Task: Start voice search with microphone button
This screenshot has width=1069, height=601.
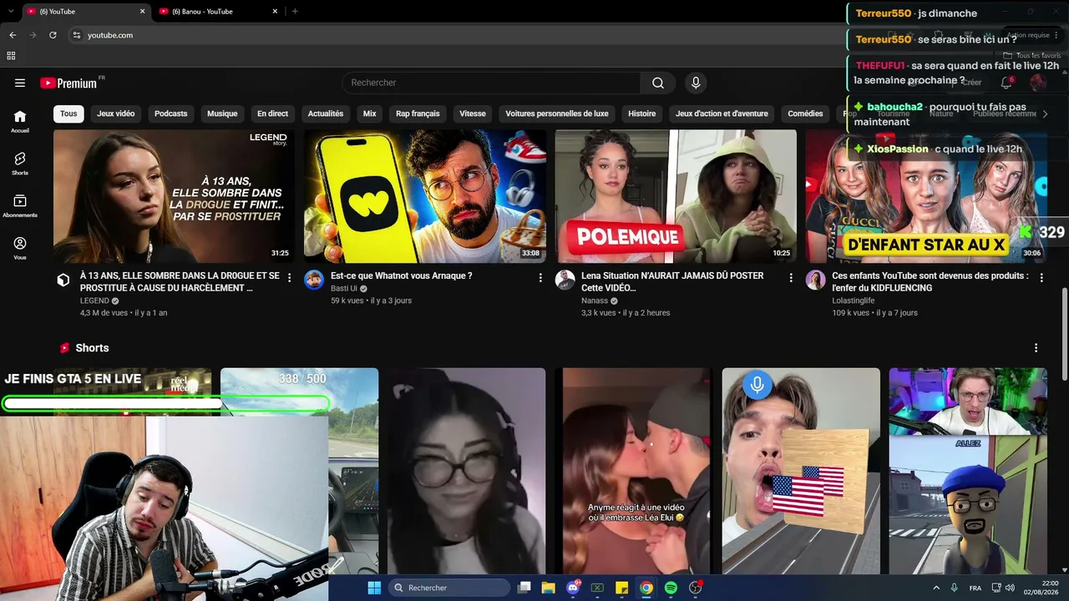Action: click(696, 83)
